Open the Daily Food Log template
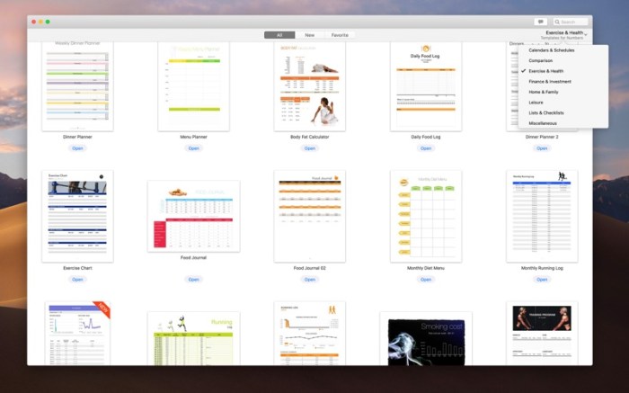 (426, 148)
